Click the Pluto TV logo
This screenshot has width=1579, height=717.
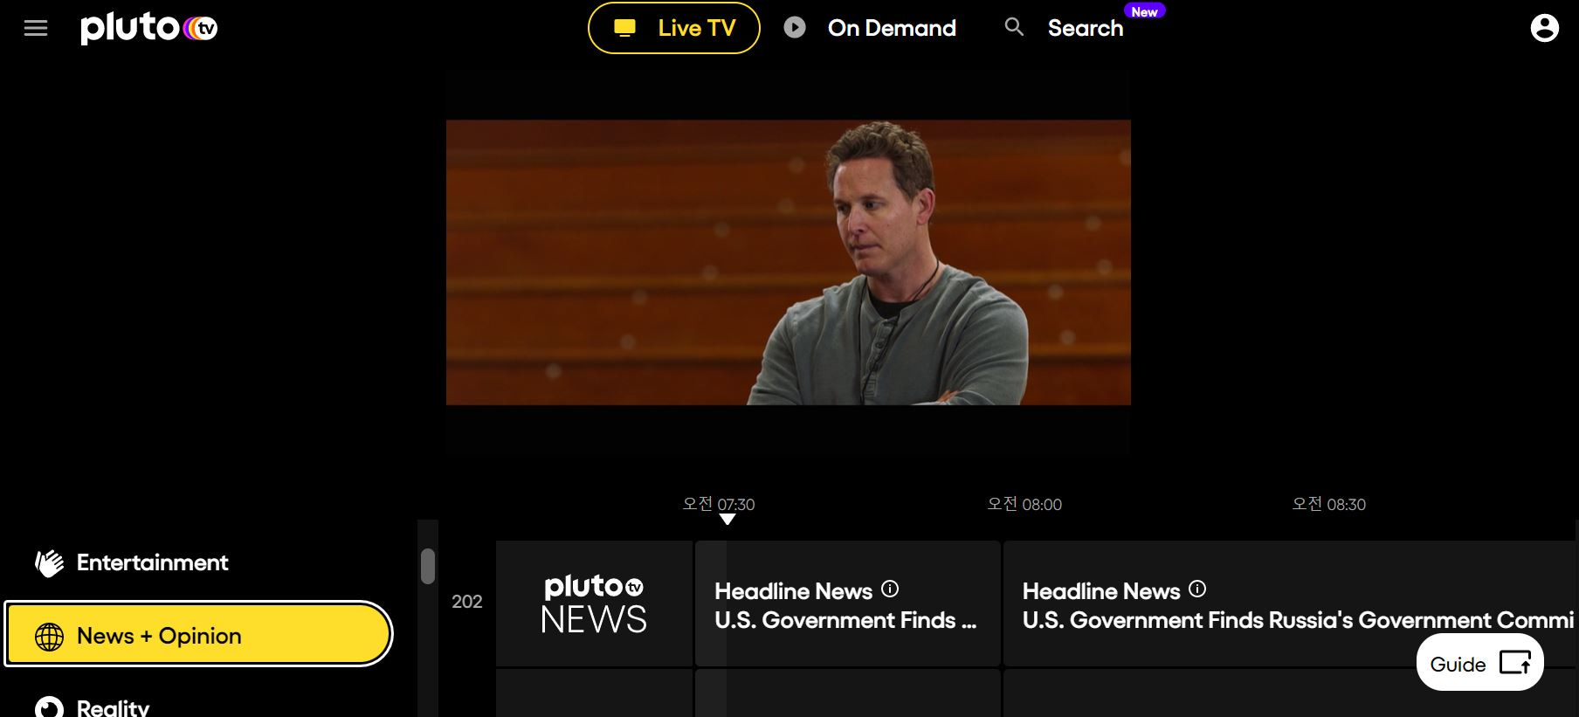click(x=148, y=28)
